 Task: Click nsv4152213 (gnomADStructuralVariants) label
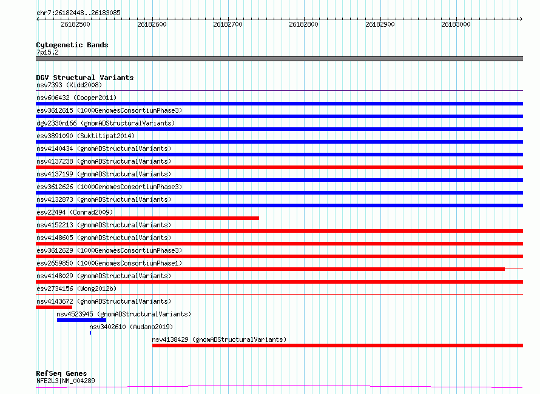click(x=104, y=225)
